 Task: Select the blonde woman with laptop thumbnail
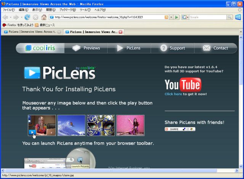point(42,126)
